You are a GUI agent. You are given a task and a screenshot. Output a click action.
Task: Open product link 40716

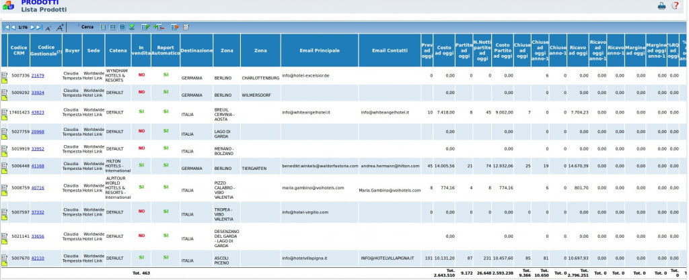pyautogui.click(x=38, y=187)
